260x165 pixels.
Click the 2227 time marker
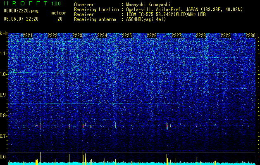177,35
